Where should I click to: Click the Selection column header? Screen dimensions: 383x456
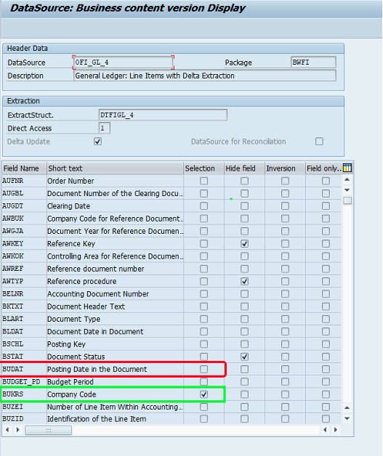tap(203, 168)
